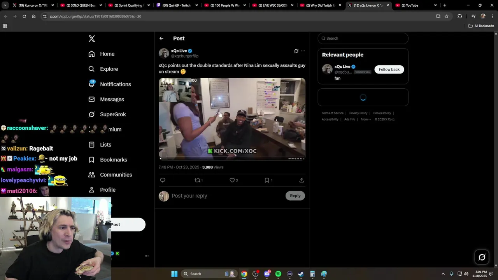The width and height of the screenshot is (498, 280).
Task: Open Discord from the taskbar
Action: coord(267,274)
